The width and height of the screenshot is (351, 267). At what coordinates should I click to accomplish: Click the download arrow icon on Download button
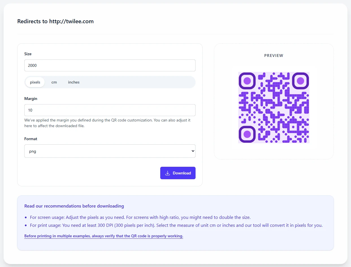coord(167,173)
